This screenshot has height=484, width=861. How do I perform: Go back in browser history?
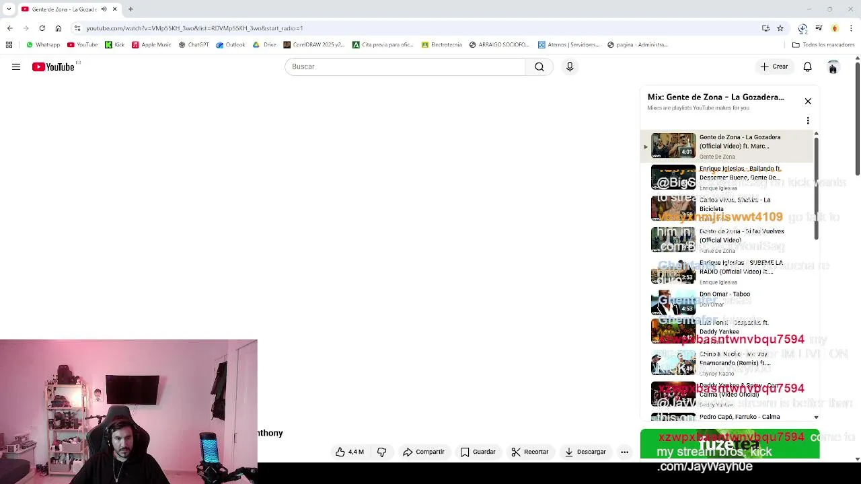(9, 28)
